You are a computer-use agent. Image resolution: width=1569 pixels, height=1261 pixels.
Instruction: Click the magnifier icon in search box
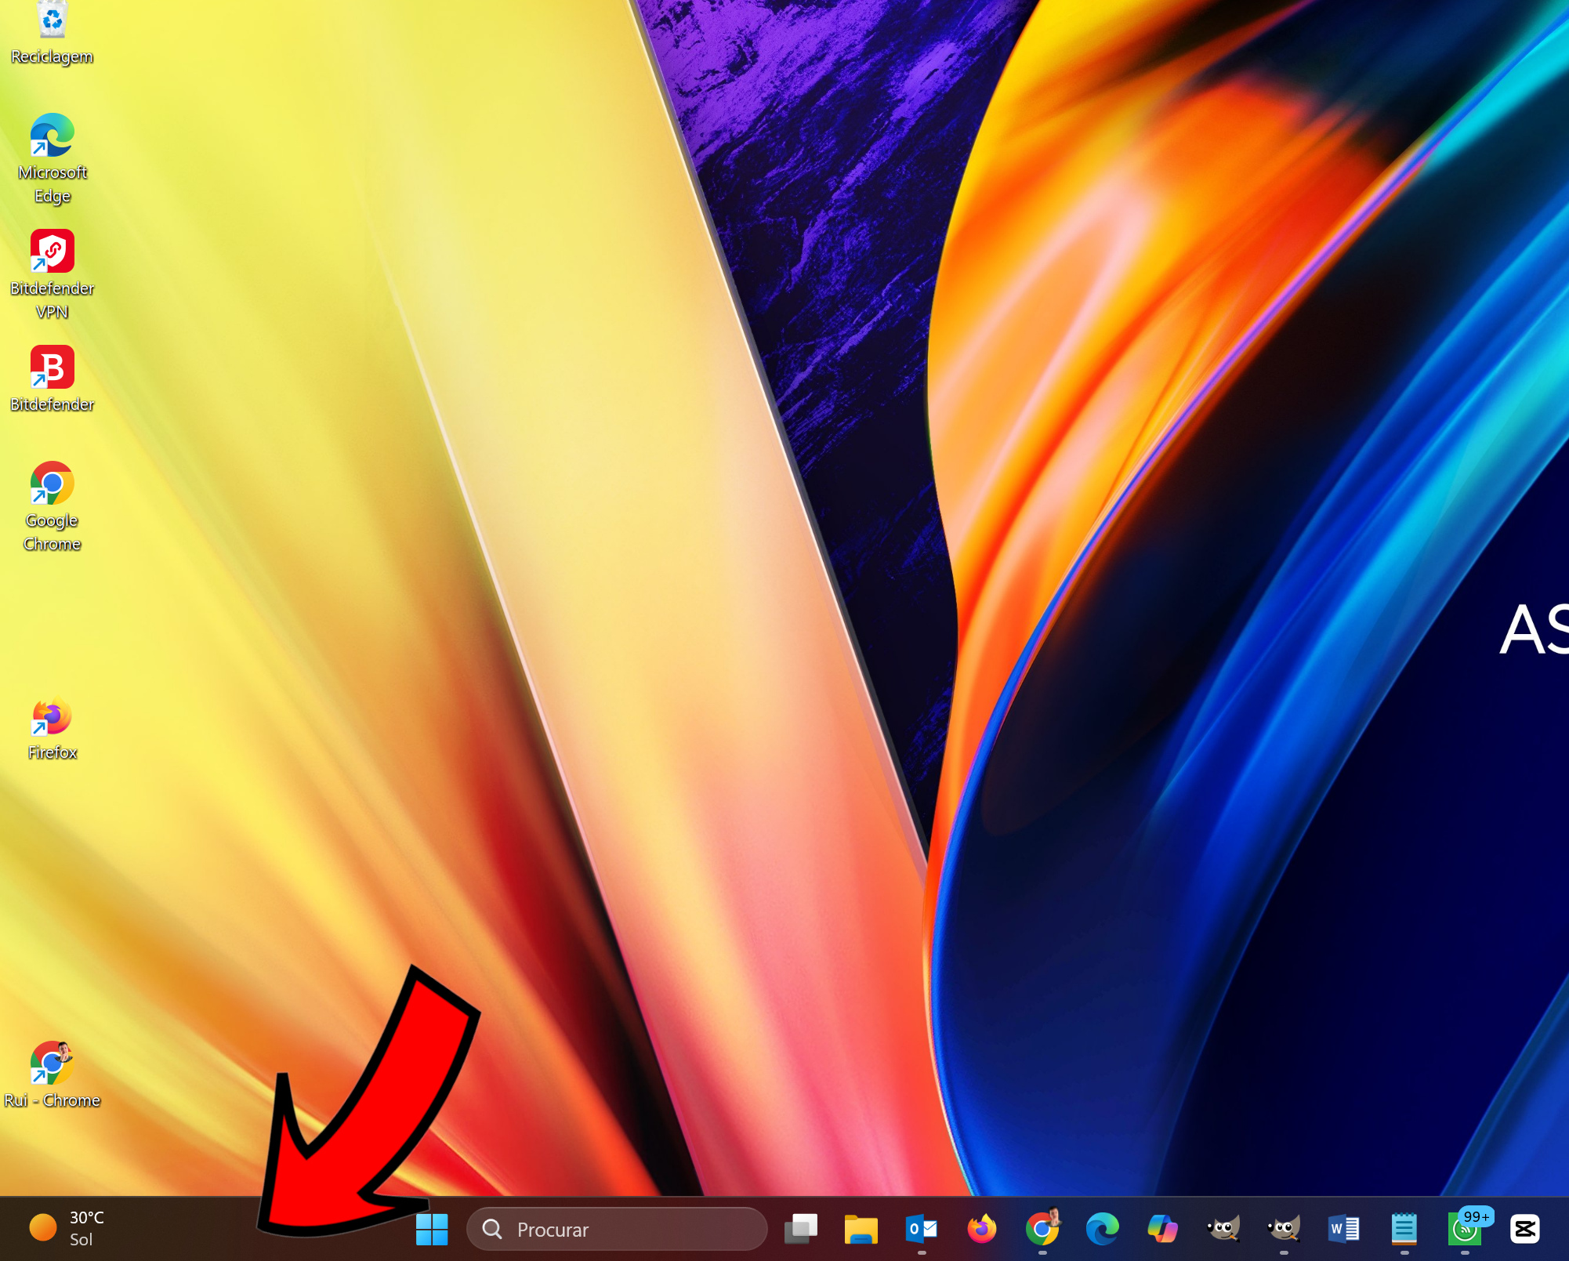(492, 1229)
